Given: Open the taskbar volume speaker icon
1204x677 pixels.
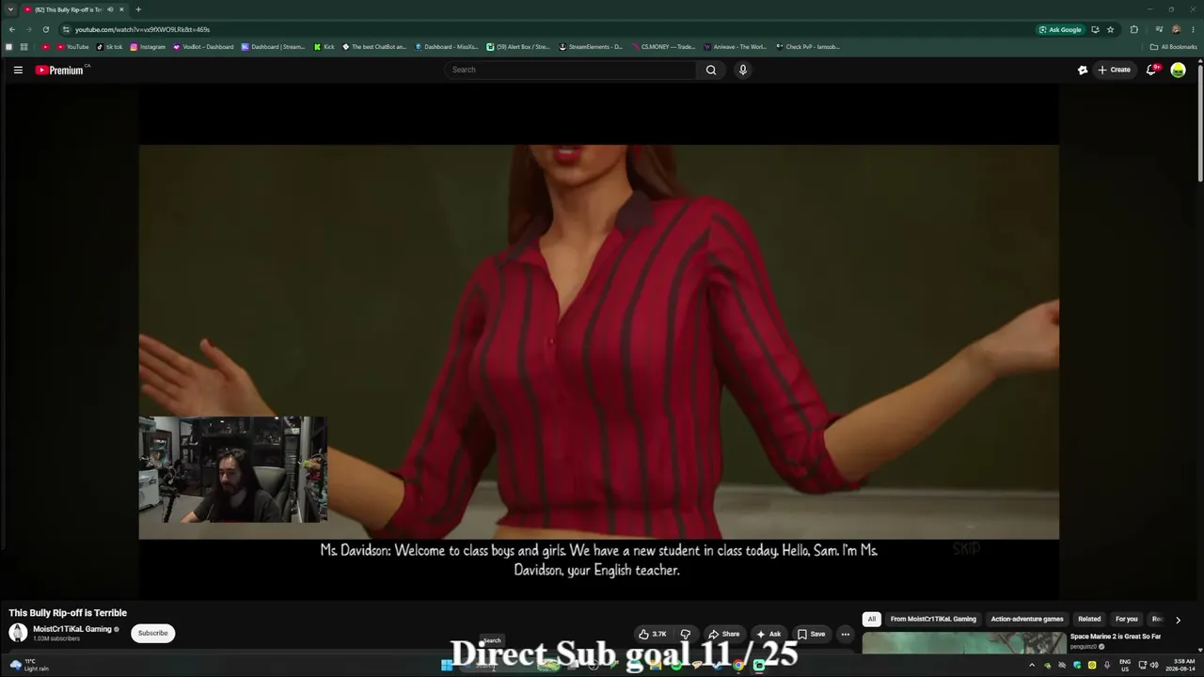Looking at the screenshot, I should (x=1154, y=666).
